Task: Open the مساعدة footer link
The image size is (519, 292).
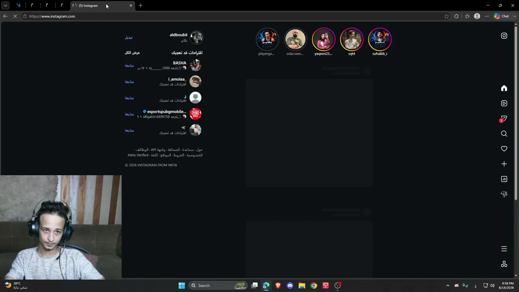Action: pyautogui.click(x=188, y=150)
